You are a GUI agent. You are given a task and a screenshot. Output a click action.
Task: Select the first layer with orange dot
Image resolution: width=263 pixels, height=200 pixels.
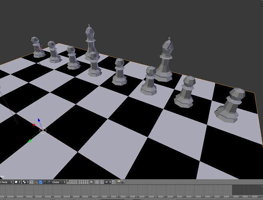68,181
